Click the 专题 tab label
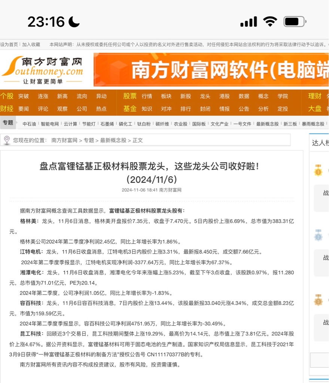The image size is (329, 383). point(8,123)
